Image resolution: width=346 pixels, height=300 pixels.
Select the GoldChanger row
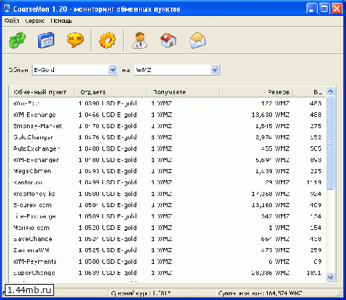click(x=167, y=137)
